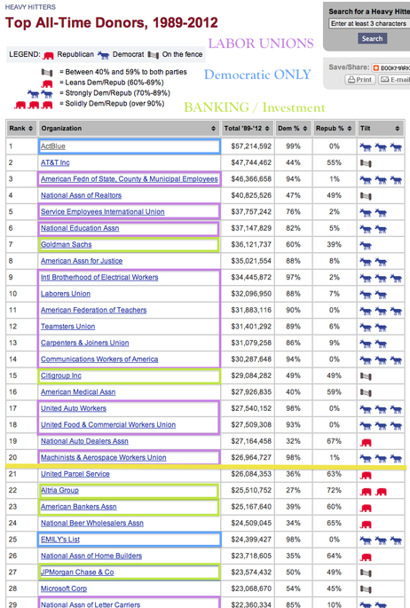Select the $57,214,592 total for ActBlue
The height and width of the screenshot is (608, 410).
251,146
